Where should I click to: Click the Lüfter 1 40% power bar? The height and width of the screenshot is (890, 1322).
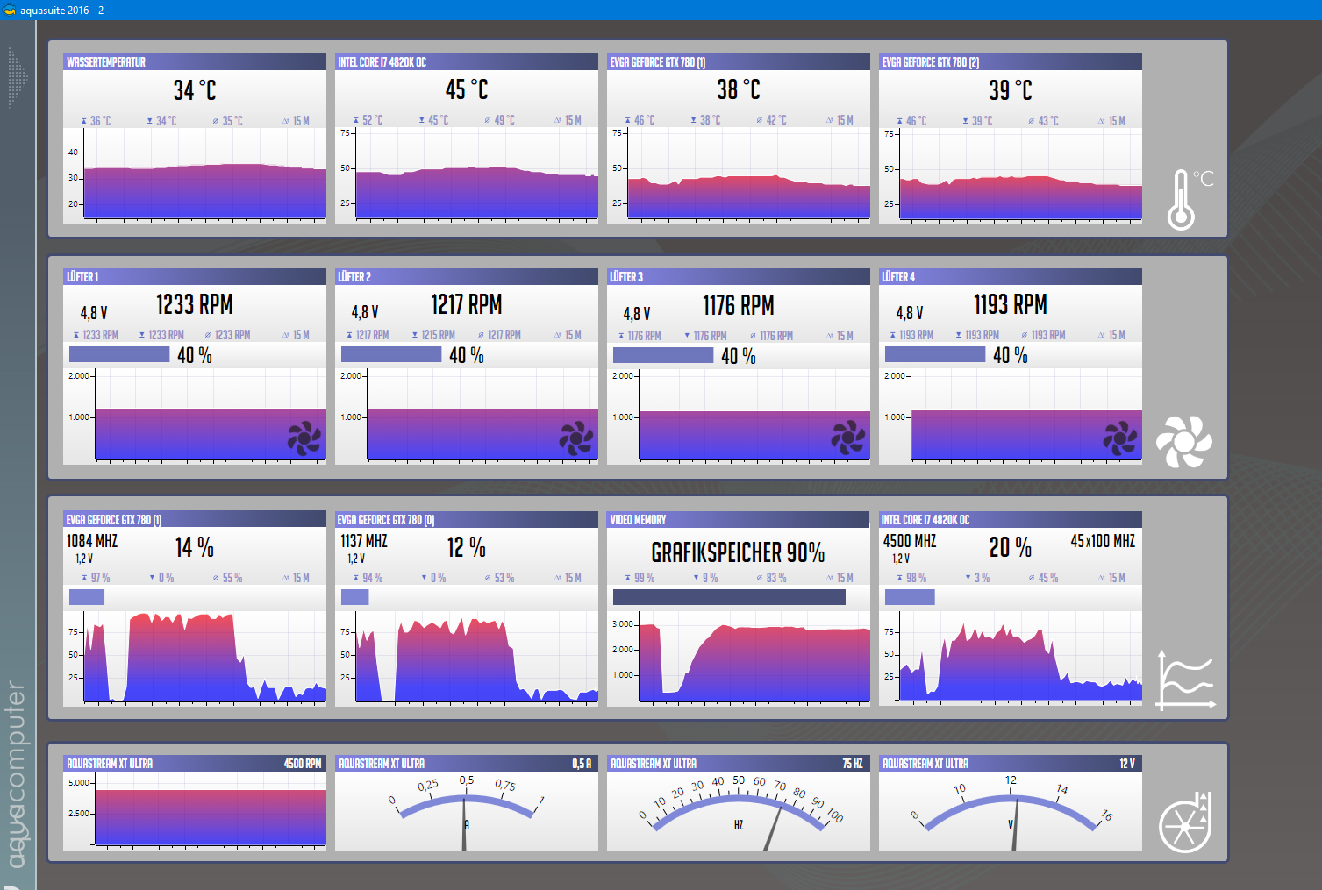[x=119, y=354]
